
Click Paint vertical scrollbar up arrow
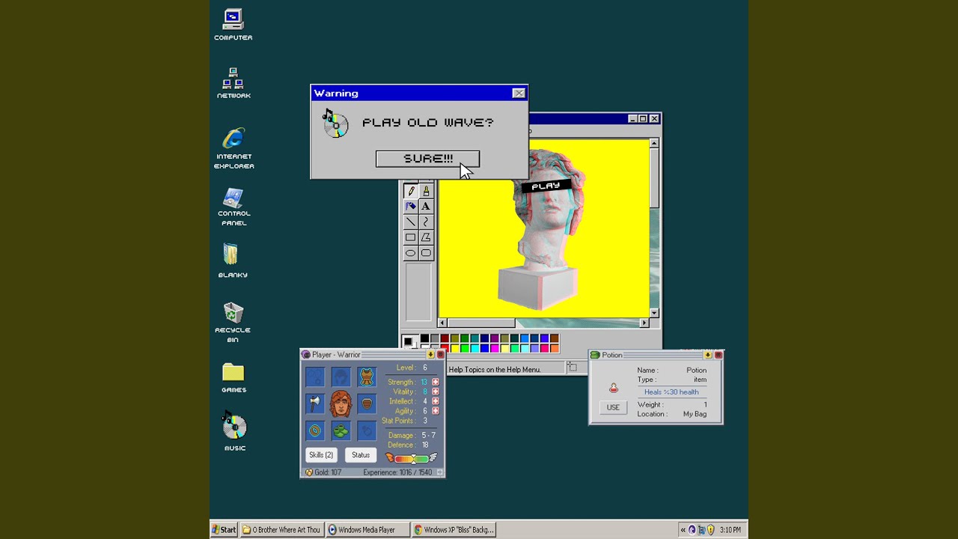654,143
